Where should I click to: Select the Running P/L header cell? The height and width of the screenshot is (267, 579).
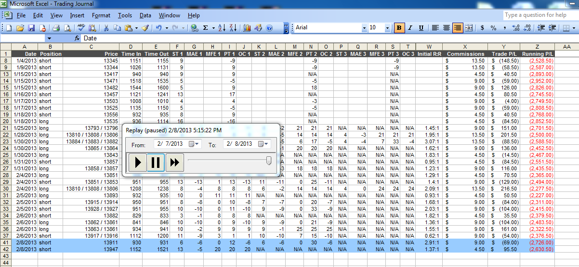click(537, 54)
